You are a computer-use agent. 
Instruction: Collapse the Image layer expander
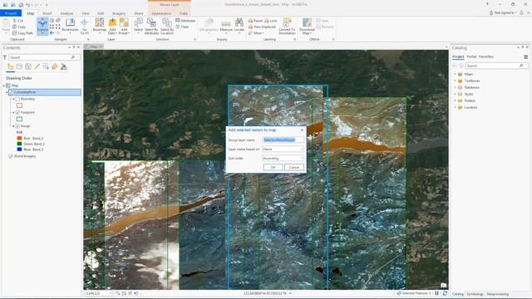(x=13, y=125)
